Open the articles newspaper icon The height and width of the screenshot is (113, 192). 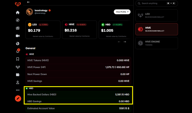[18, 28]
